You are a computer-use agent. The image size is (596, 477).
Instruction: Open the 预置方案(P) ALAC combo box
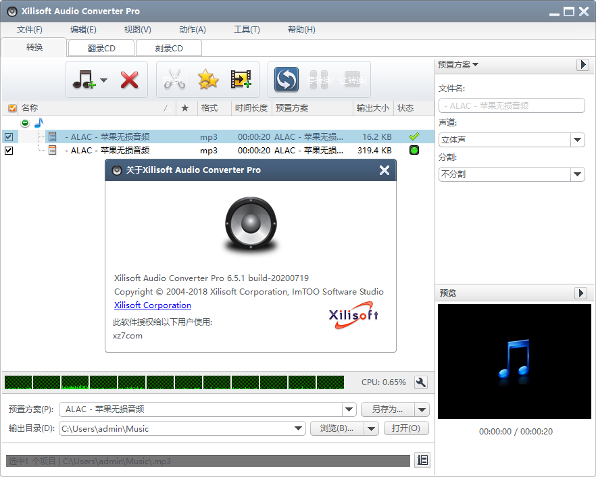click(207, 409)
